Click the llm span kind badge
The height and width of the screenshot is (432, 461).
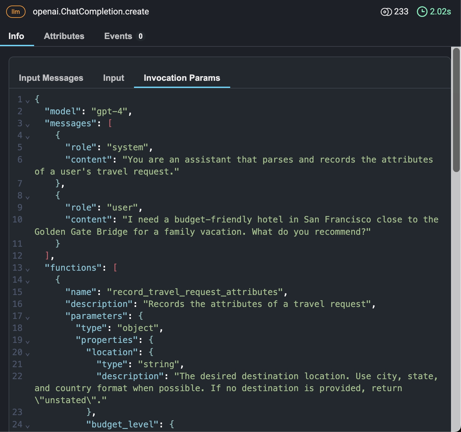click(16, 12)
